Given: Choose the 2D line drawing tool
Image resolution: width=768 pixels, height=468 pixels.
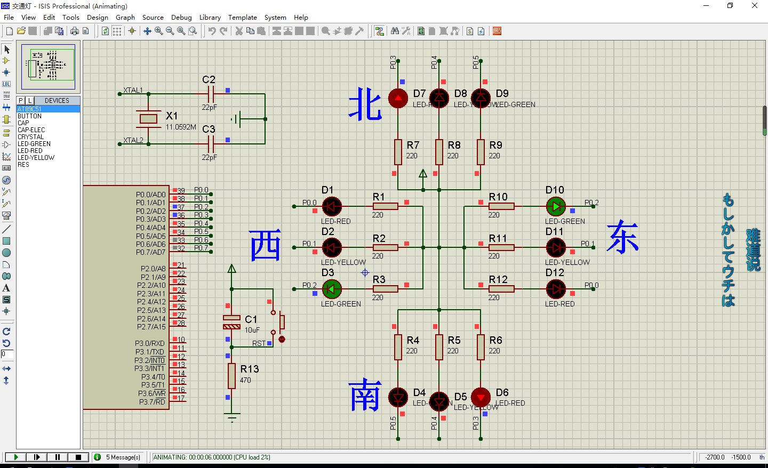Looking at the screenshot, I should pyautogui.click(x=6, y=229).
